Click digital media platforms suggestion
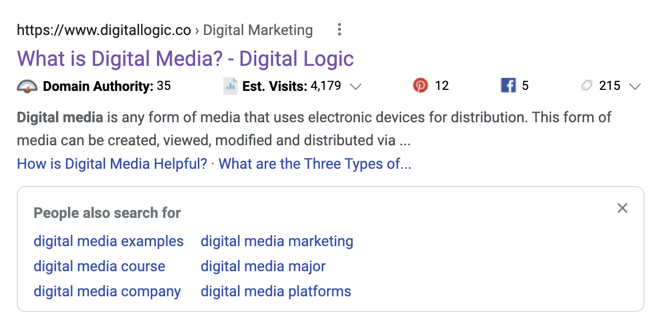 pos(276,291)
